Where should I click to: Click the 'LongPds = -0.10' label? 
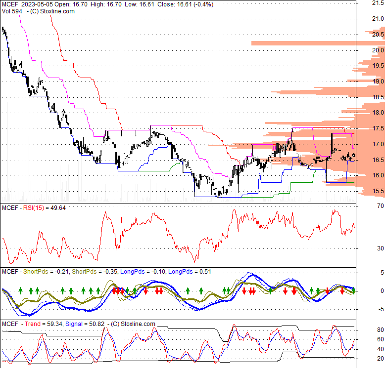point(143,272)
